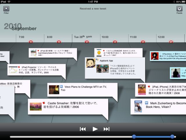Click the Appbank App cartoon avatar

pos(91,63)
